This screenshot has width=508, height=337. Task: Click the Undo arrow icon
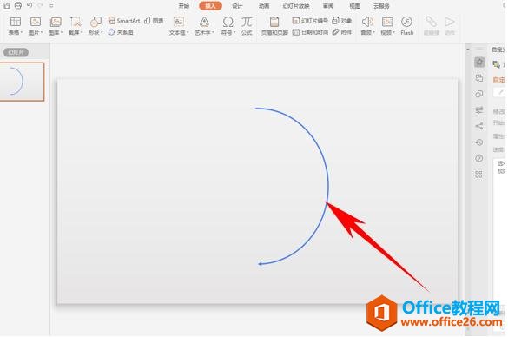(x=30, y=5)
